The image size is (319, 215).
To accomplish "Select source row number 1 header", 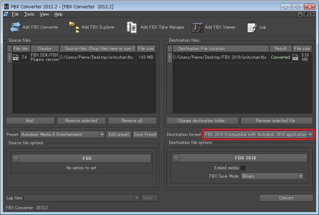I will coord(9,57).
